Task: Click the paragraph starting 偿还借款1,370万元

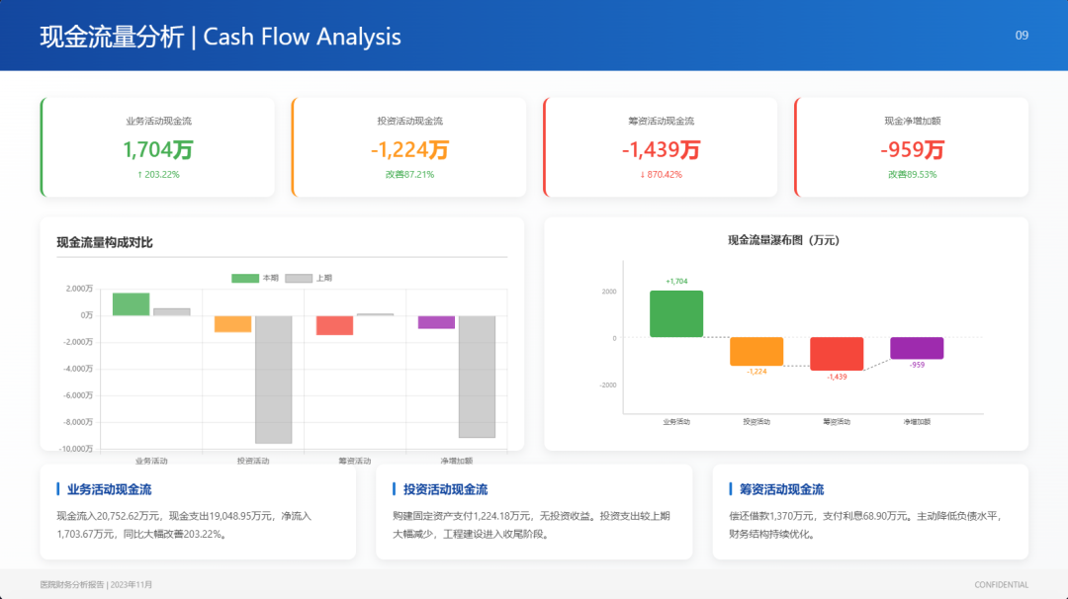Action: tap(865, 525)
